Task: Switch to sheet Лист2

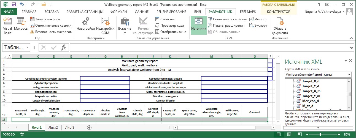Action: (53, 127)
